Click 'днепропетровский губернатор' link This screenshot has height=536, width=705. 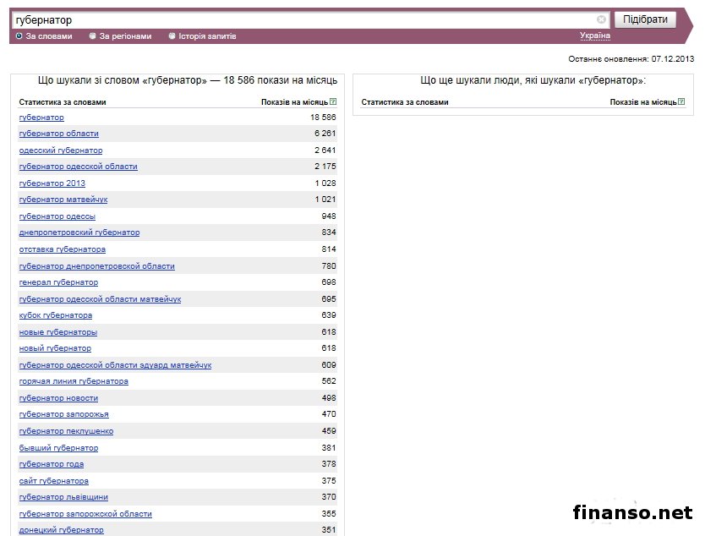tap(79, 232)
